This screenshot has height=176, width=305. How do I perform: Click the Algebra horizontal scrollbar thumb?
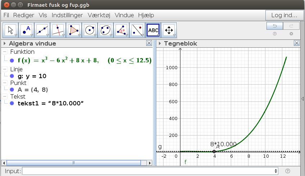pyautogui.click(x=73, y=163)
